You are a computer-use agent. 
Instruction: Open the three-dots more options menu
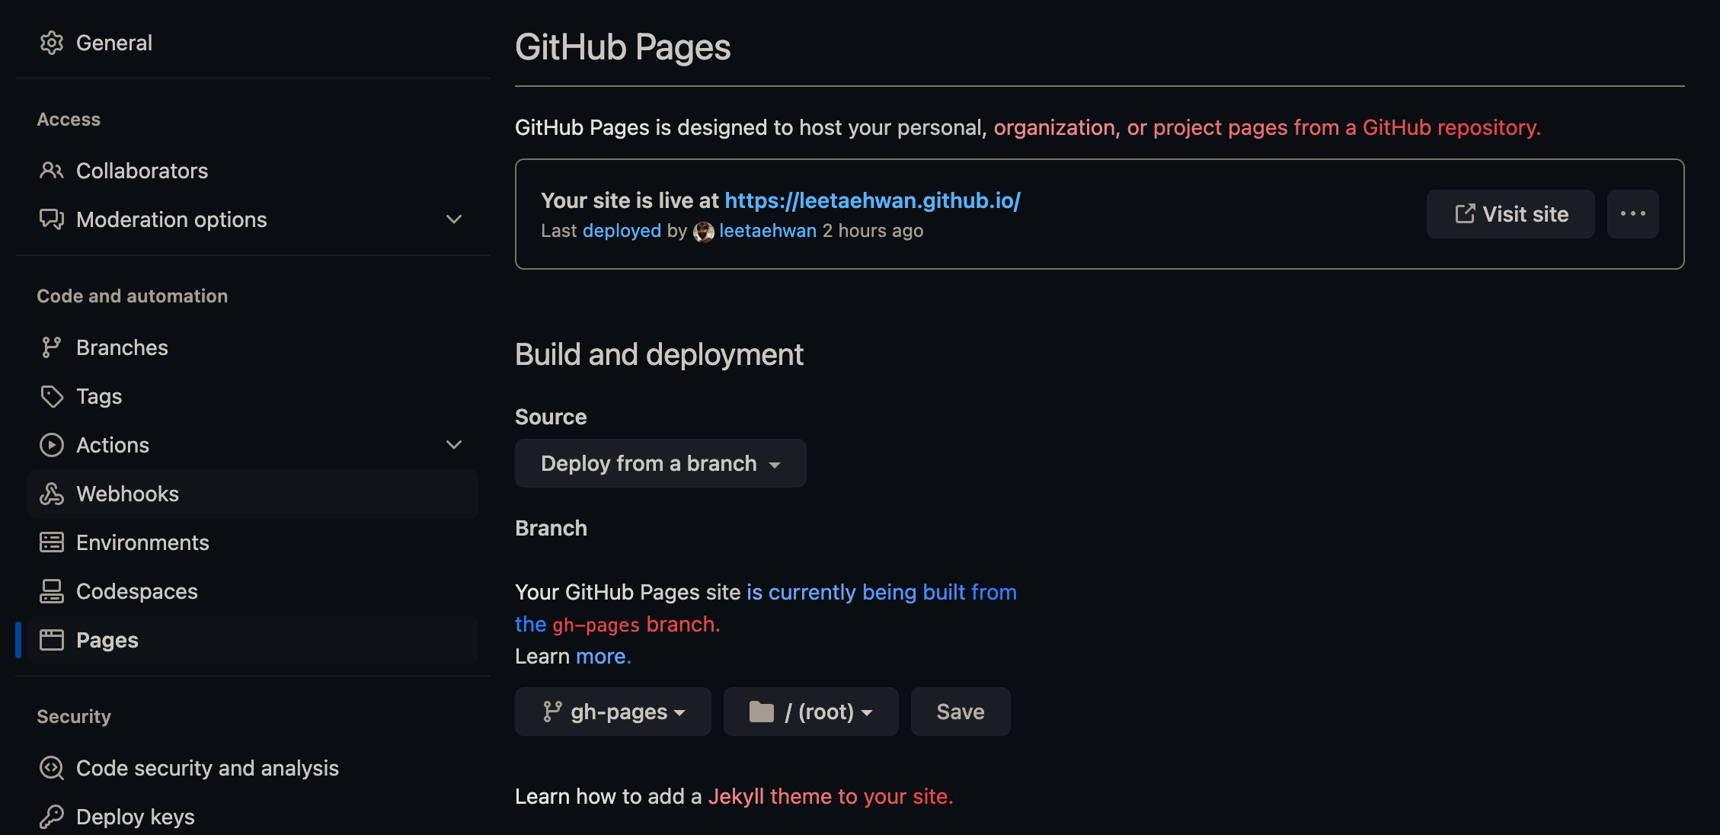click(x=1632, y=214)
